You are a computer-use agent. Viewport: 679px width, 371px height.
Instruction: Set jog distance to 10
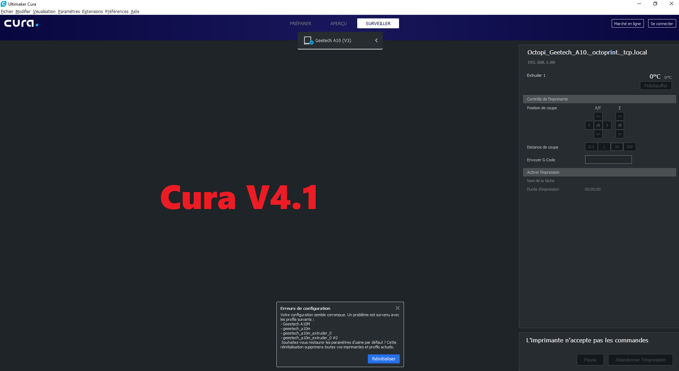click(617, 147)
